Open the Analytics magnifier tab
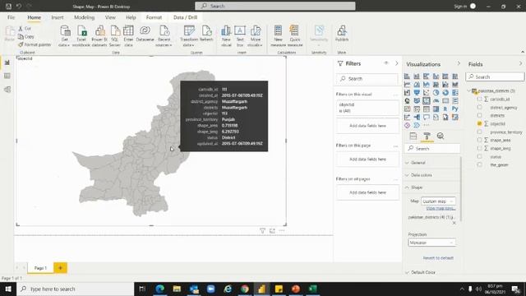 click(441, 136)
